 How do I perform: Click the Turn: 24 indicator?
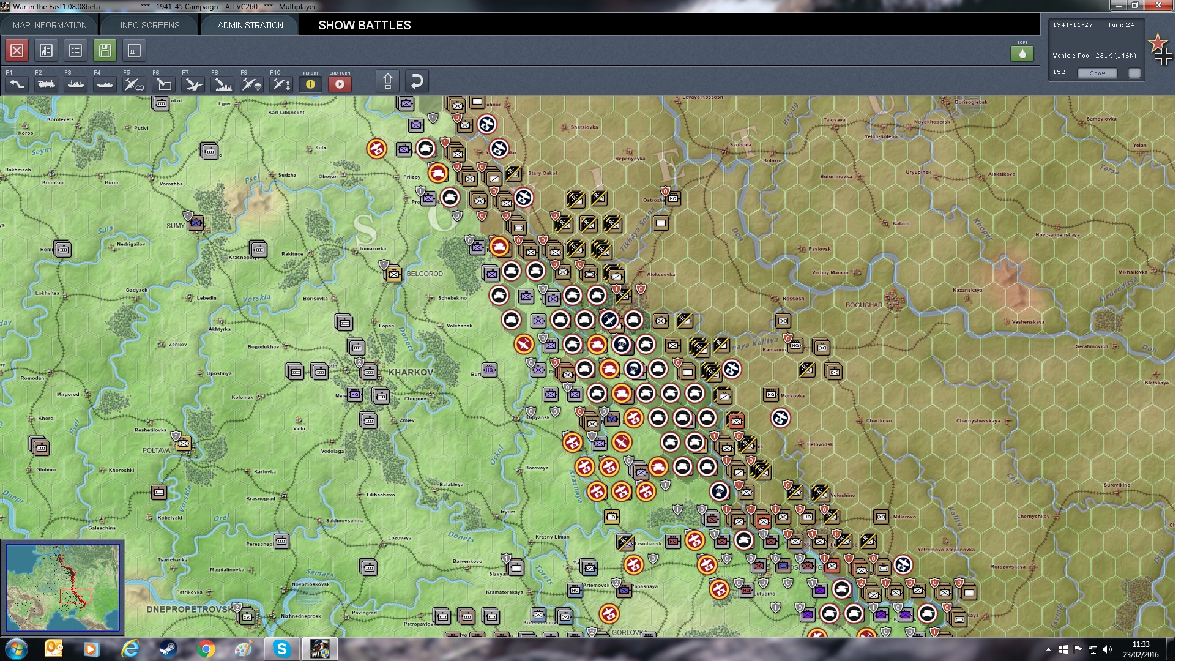click(x=1120, y=25)
